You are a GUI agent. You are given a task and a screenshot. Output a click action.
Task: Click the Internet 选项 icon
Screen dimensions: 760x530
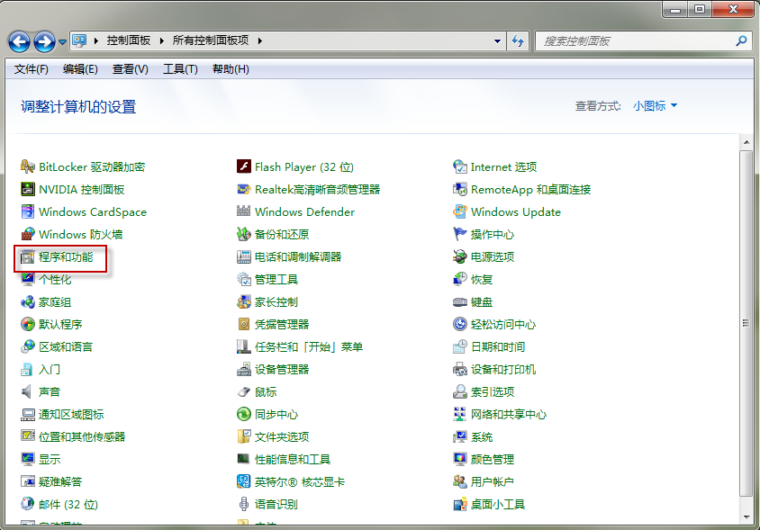(459, 166)
